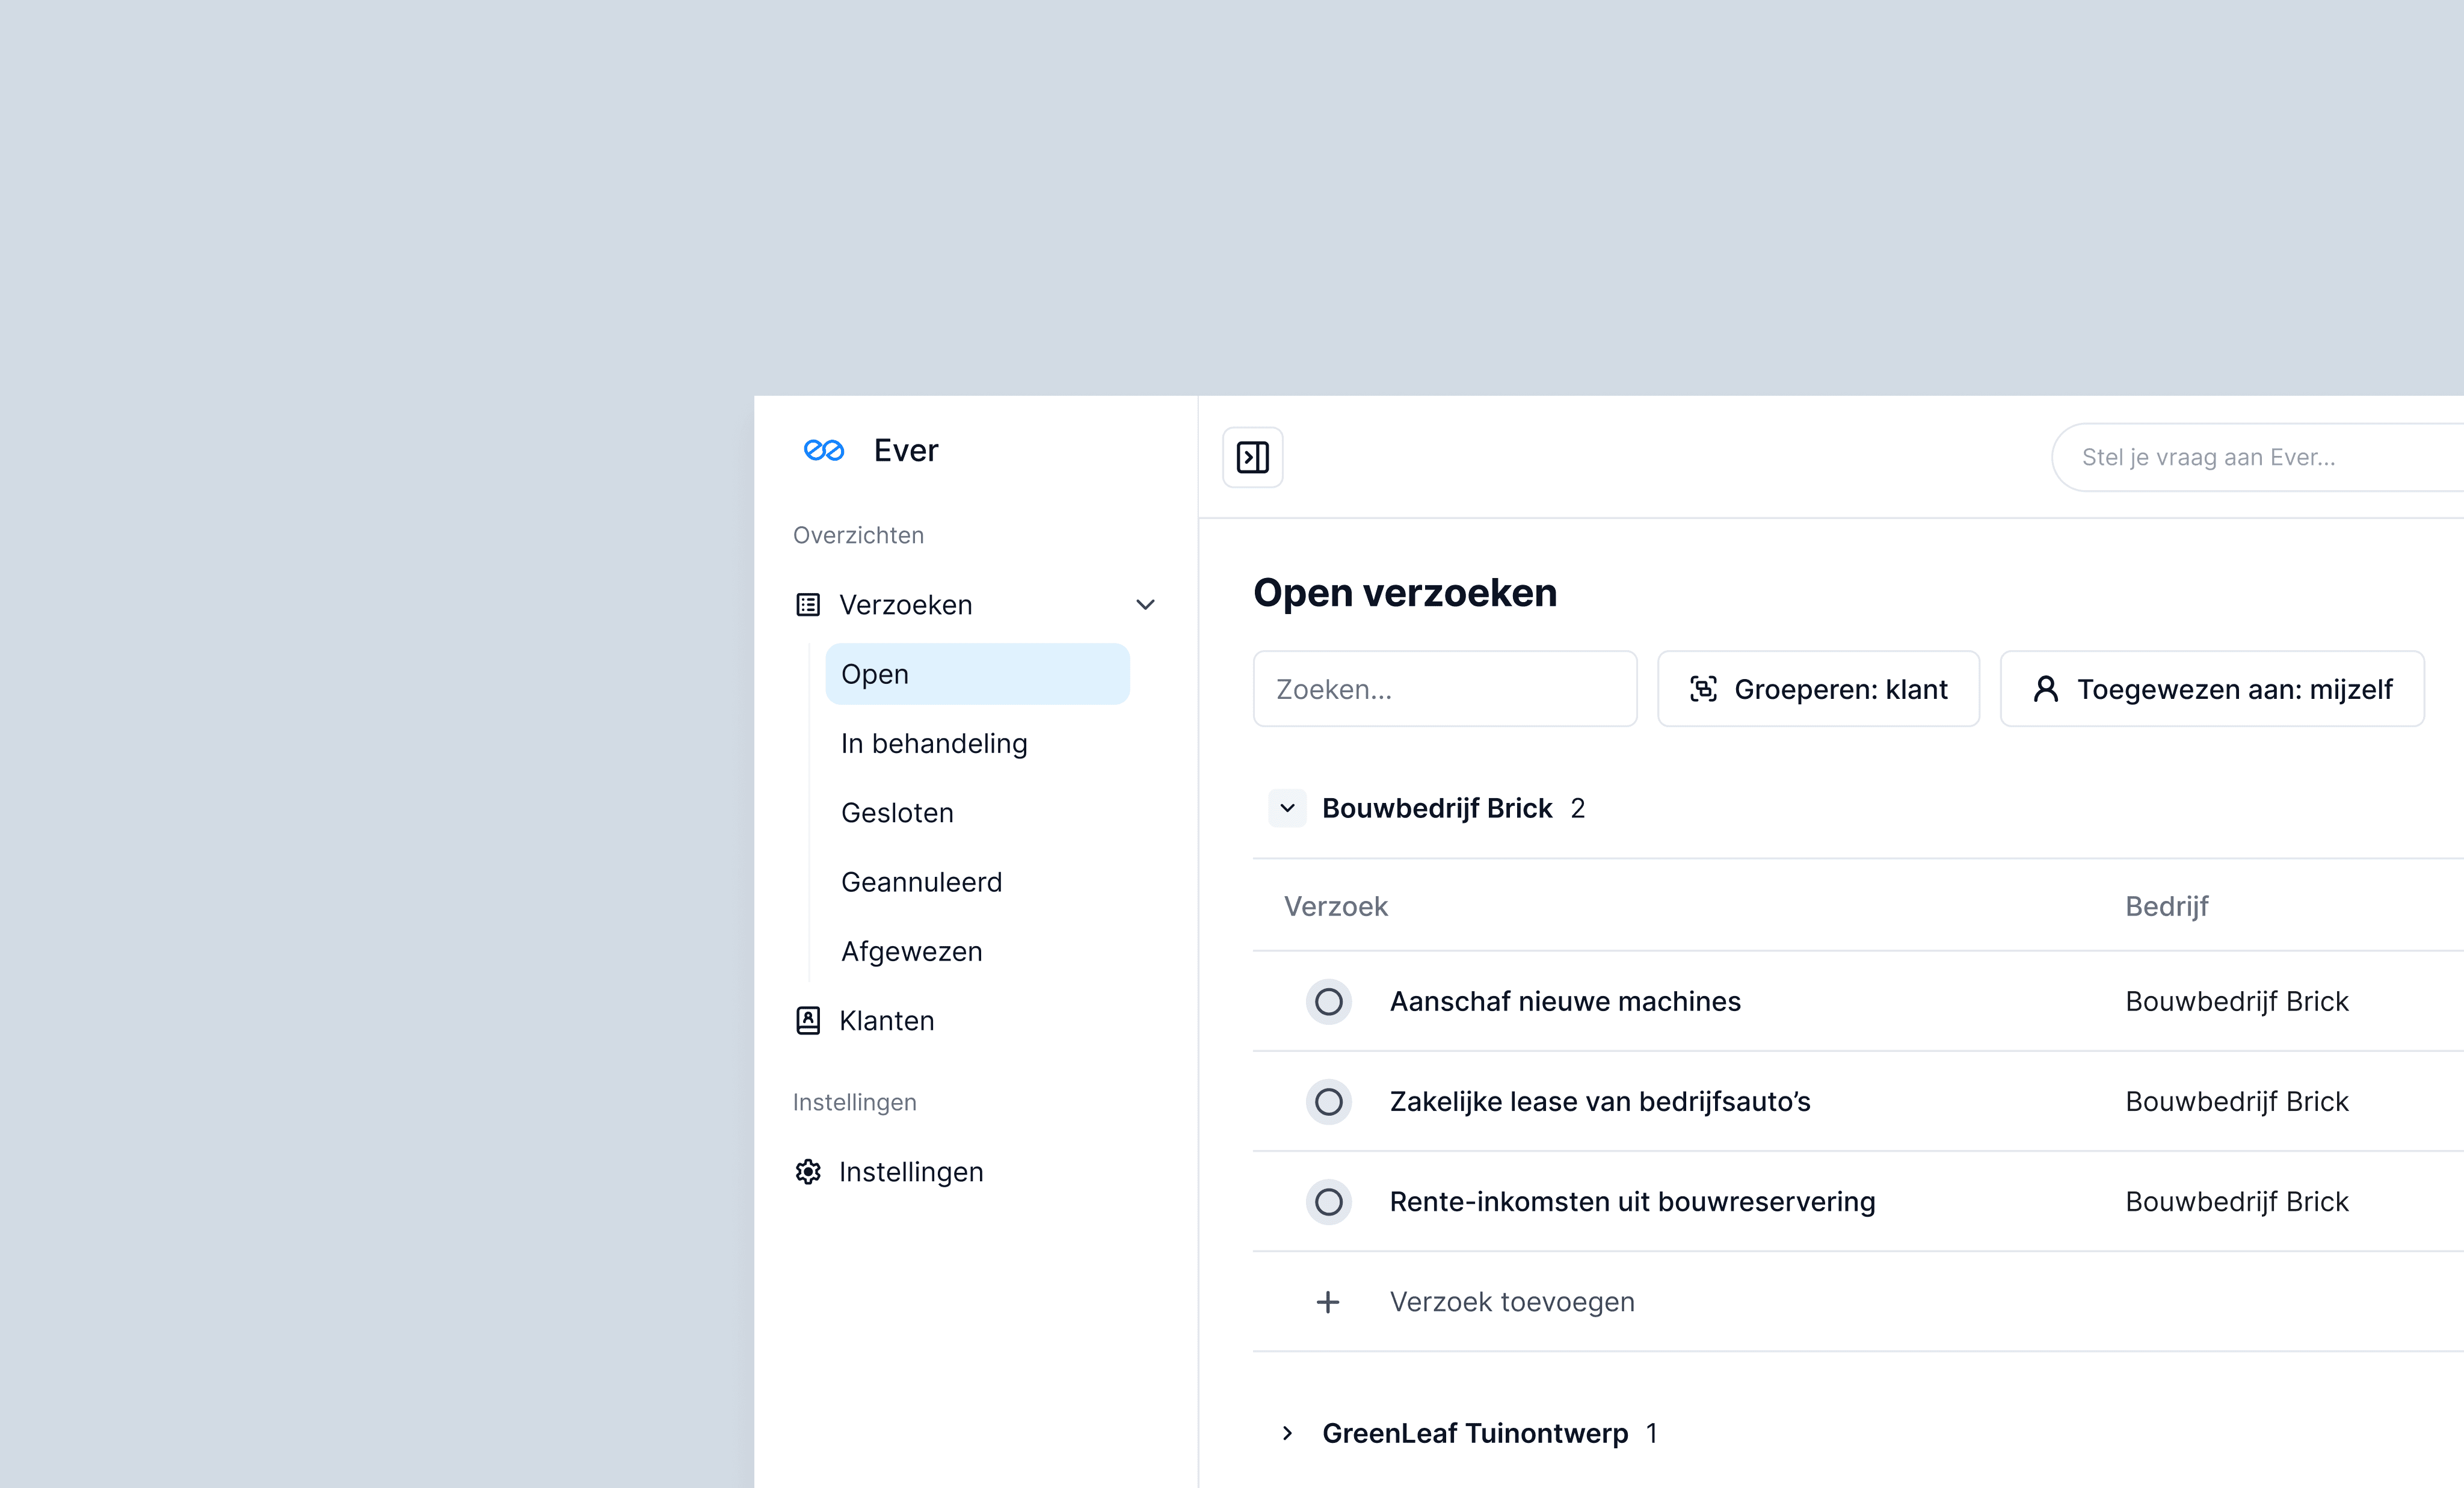
Task: Click the plus icon for Verzoek toevoegen
Action: pos(1328,1302)
